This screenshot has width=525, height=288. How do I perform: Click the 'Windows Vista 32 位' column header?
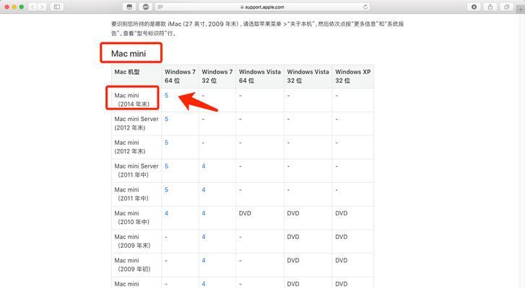tap(308, 76)
